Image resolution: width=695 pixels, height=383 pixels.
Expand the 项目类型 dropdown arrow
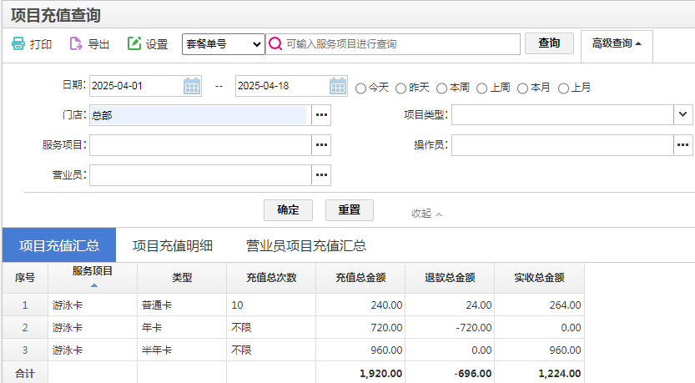tap(682, 114)
